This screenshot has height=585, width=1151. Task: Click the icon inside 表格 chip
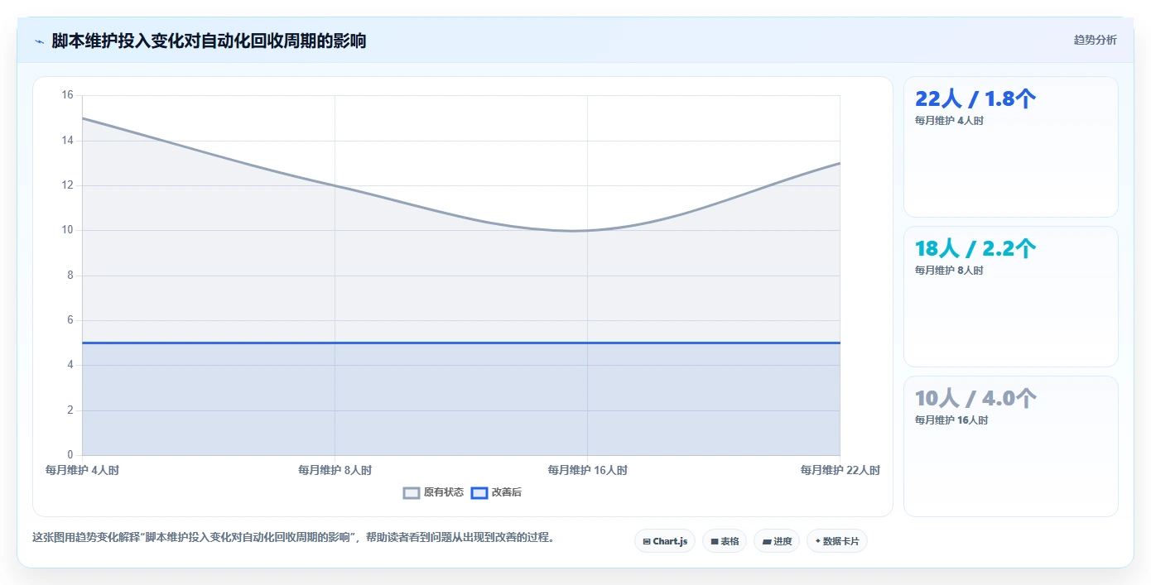pyautogui.click(x=715, y=542)
